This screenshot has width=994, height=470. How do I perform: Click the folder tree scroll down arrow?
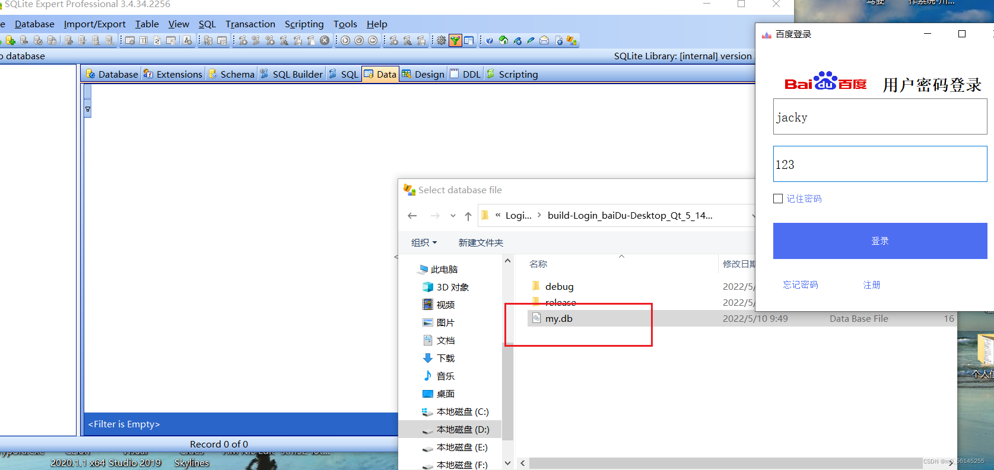pyautogui.click(x=507, y=463)
